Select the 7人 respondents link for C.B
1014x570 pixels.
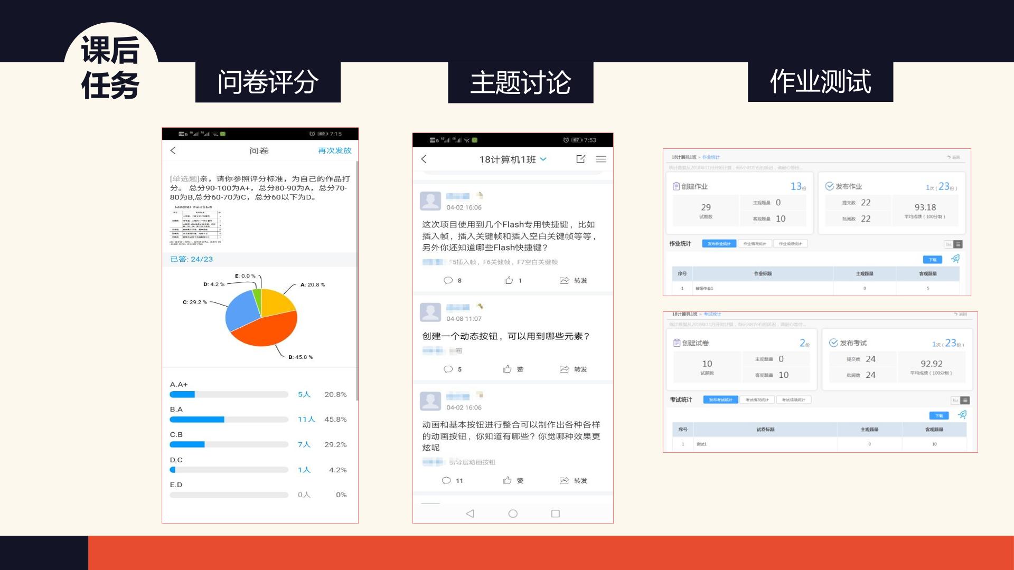point(304,444)
